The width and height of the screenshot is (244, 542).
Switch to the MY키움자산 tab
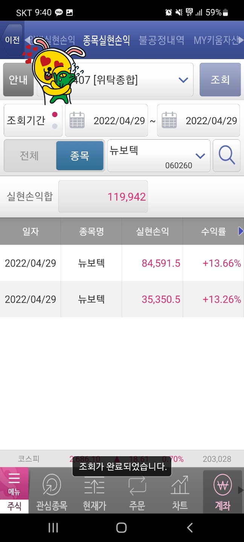coord(216,40)
